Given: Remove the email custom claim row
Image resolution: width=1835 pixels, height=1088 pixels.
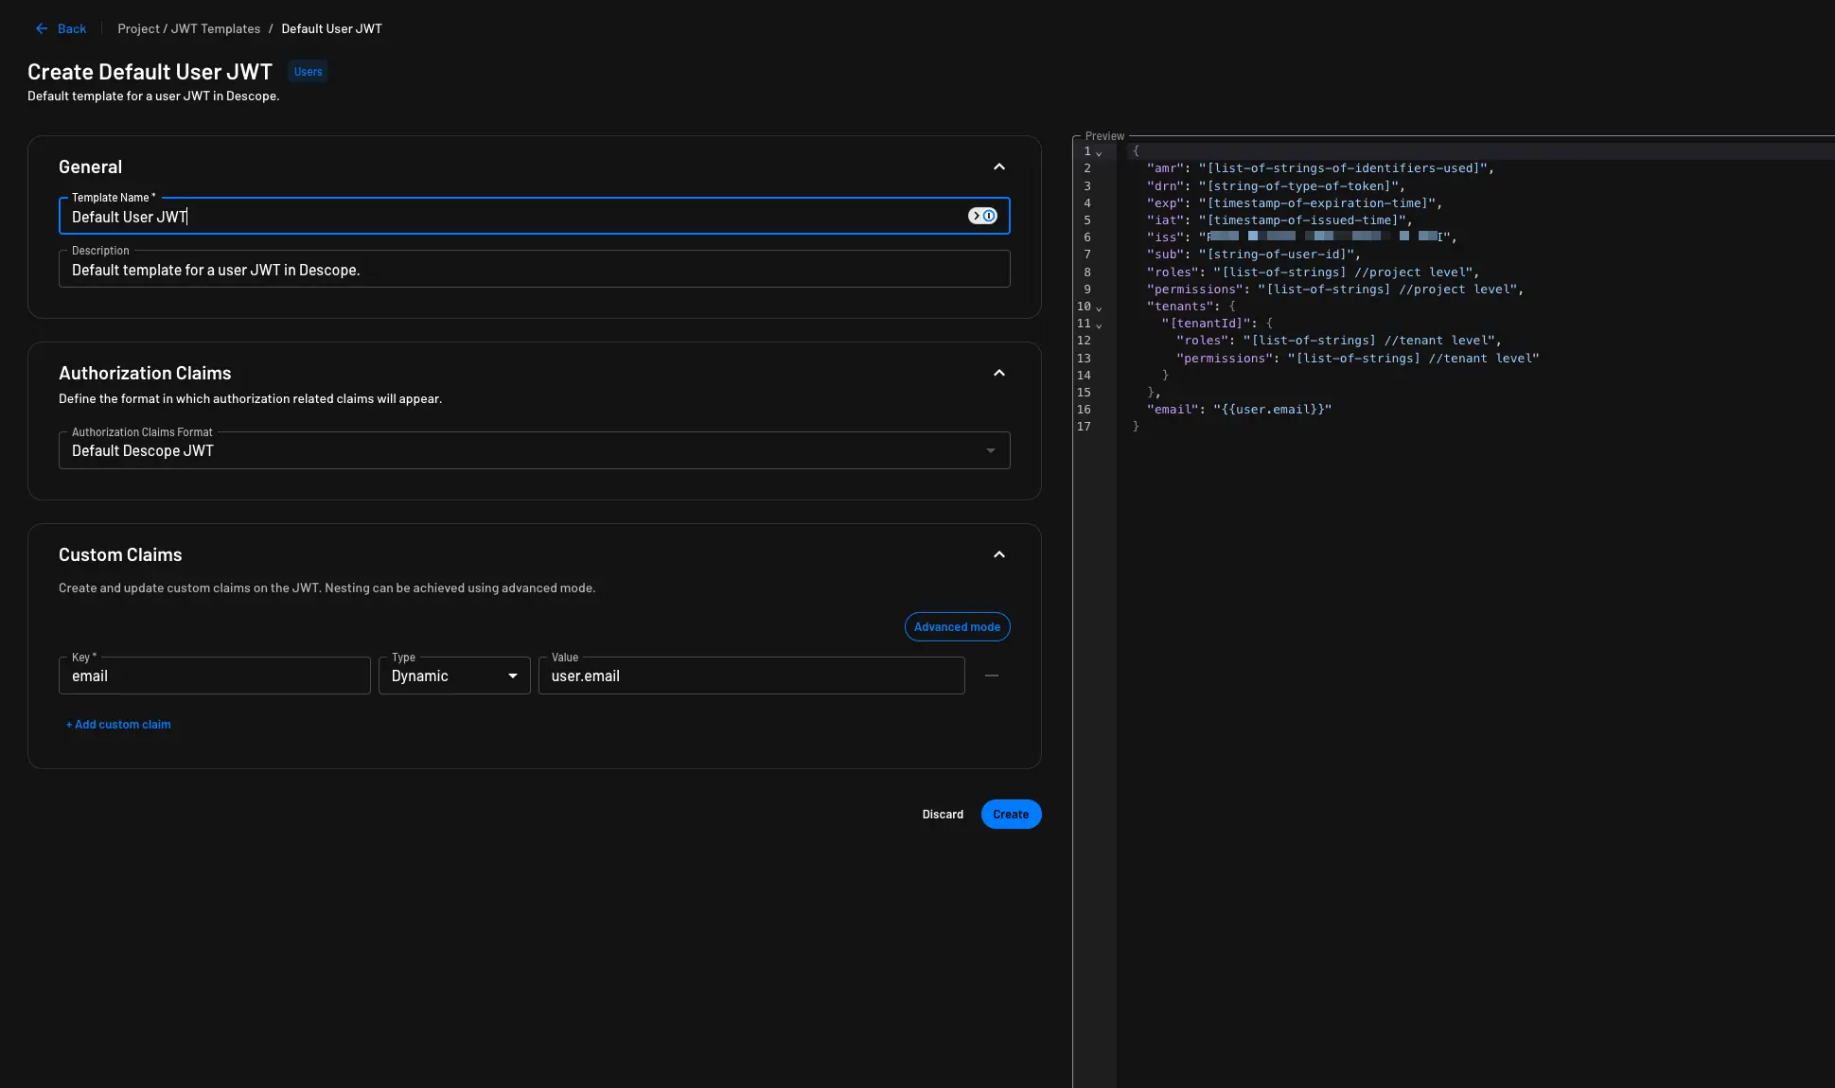Looking at the screenshot, I should tap(992, 676).
